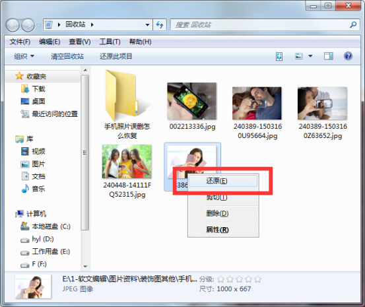Click the change view icon in the toolbar
The image size is (365, 307).
pos(299,56)
